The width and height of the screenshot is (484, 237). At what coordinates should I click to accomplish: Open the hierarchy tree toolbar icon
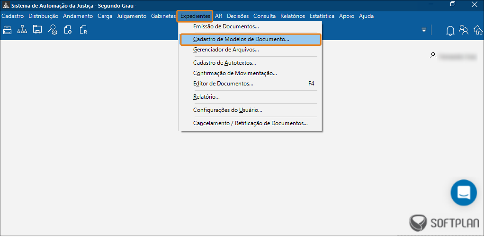click(22, 30)
